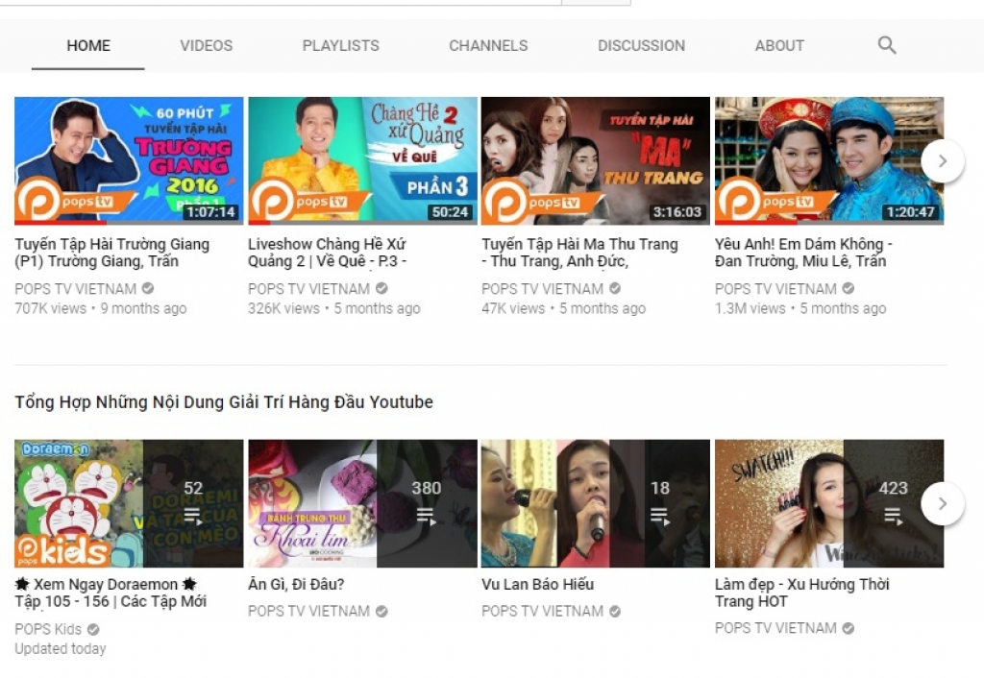Click the verified badge beside POPS Kids
Image resolution: width=984 pixels, height=678 pixels.
(93, 629)
